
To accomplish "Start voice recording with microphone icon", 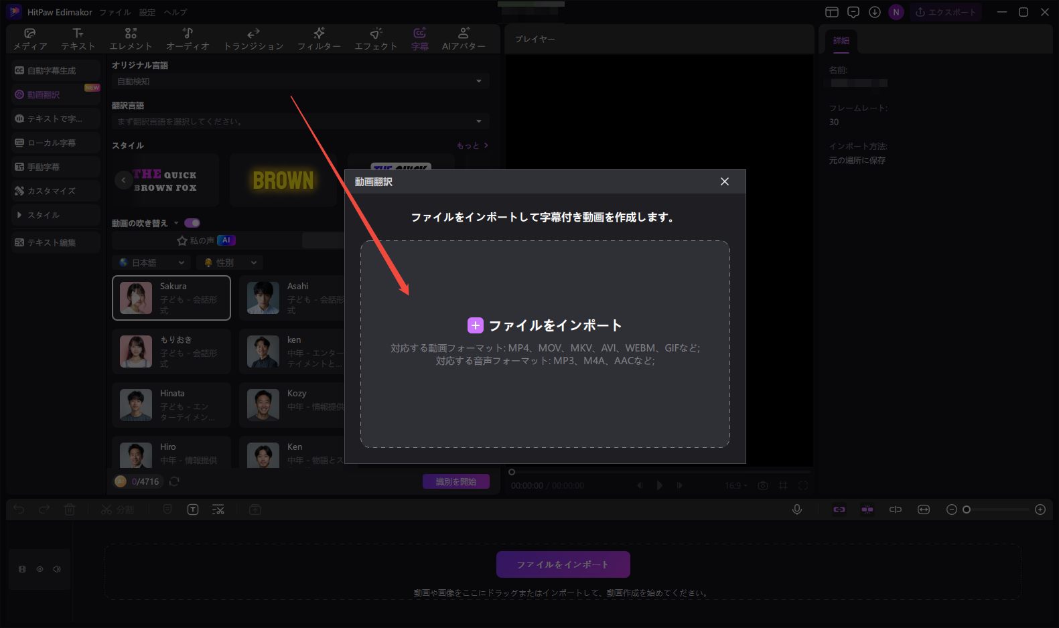I will pyautogui.click(x=797, y=509).
